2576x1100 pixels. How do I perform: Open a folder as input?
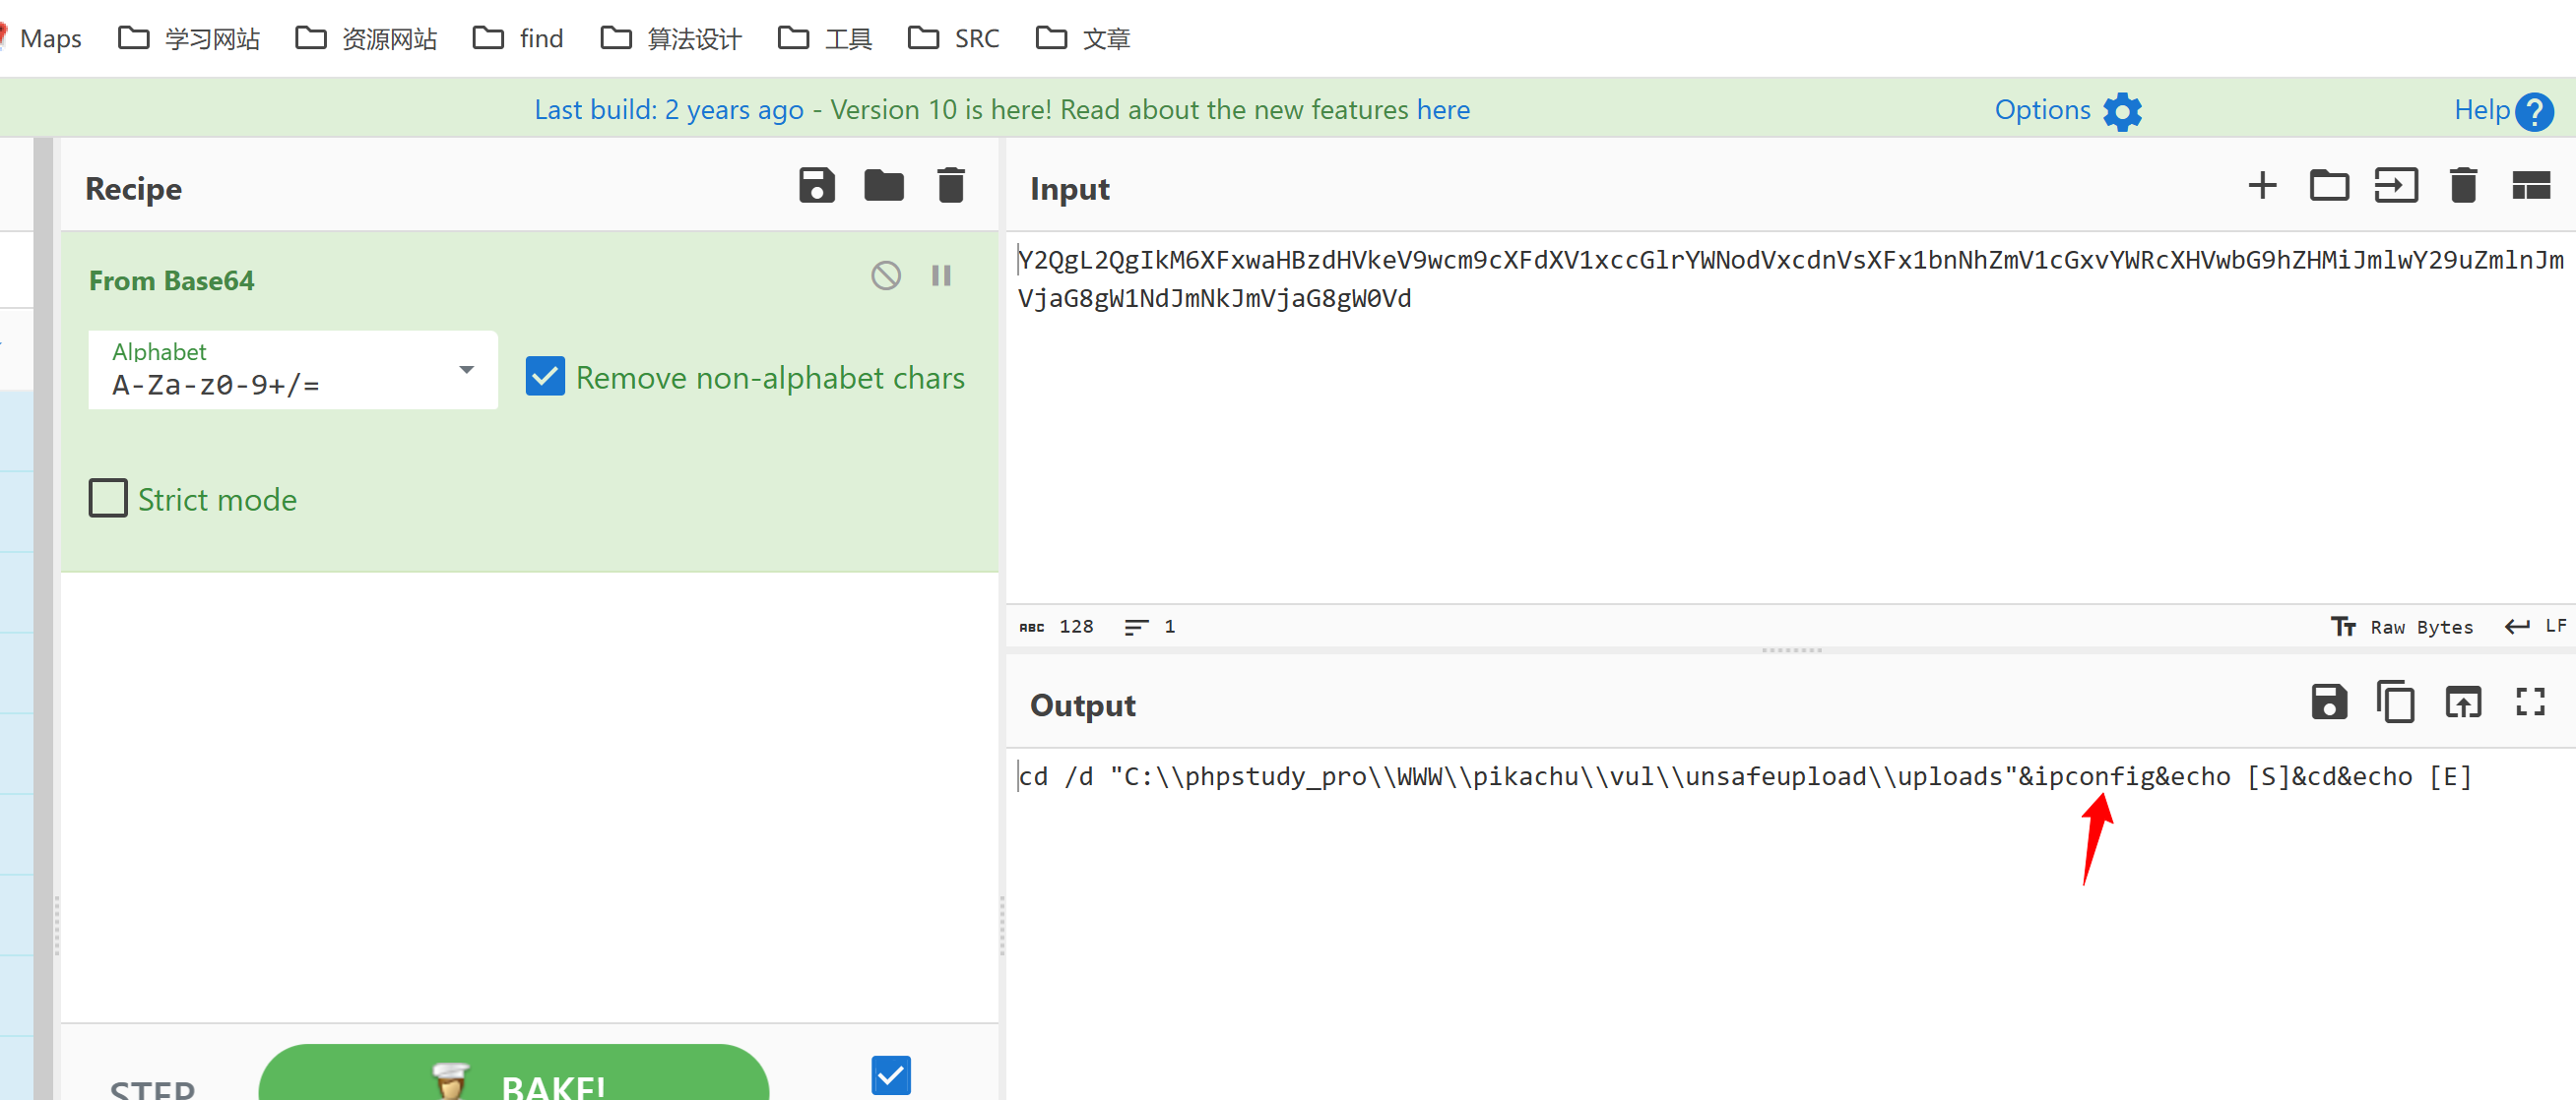pyautogui.click(x=2329, y=186)
